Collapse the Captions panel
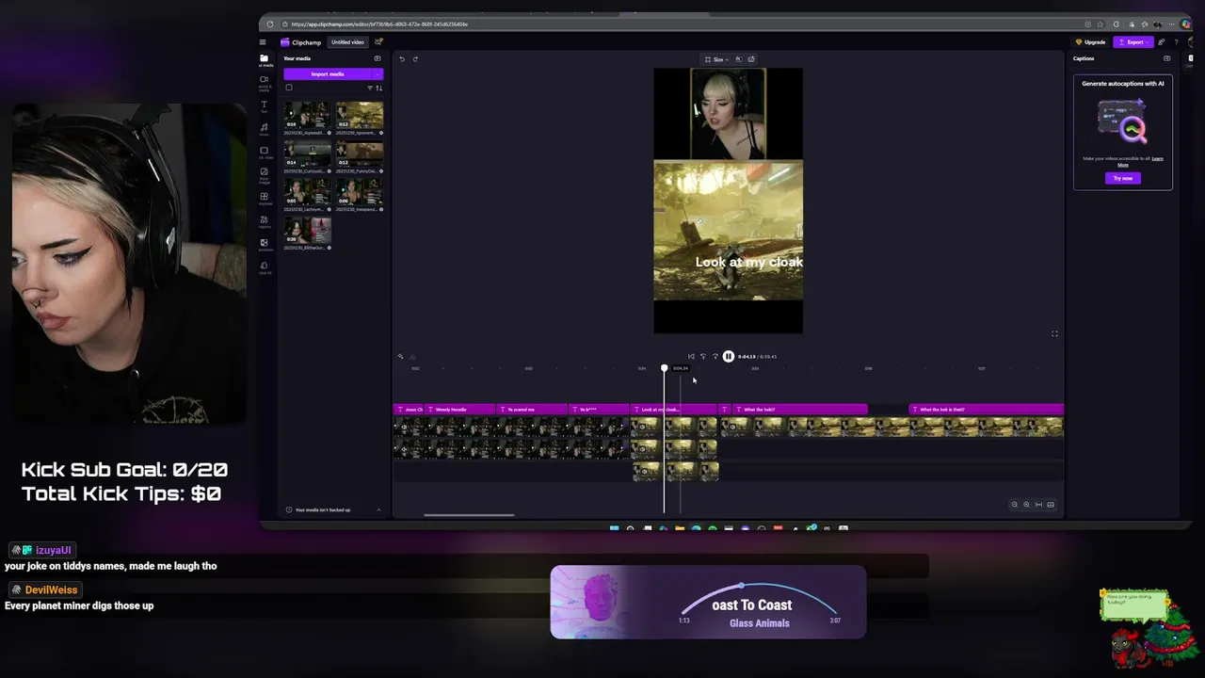Viewport: 1205px width, 678px height. (x=1166, y=58)
